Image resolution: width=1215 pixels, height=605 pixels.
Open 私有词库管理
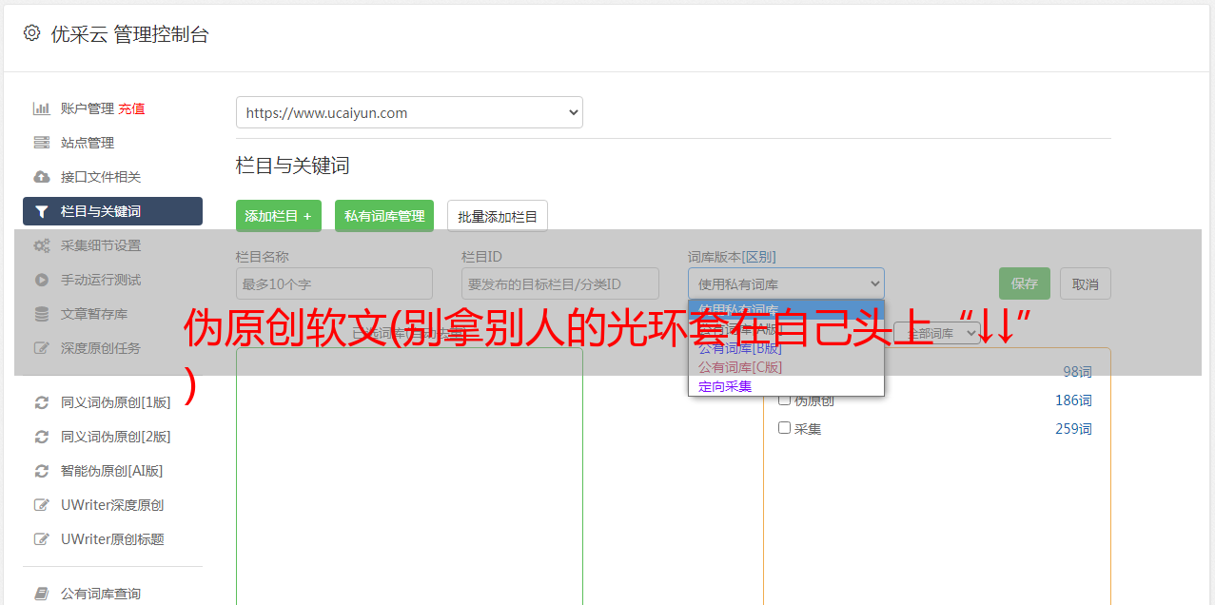tap(384, 216)
